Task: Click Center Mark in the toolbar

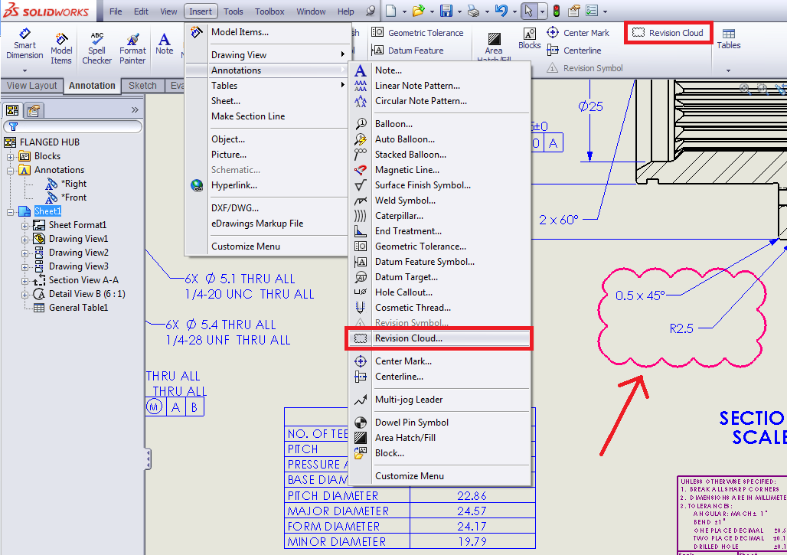Action: coord(578,33)
